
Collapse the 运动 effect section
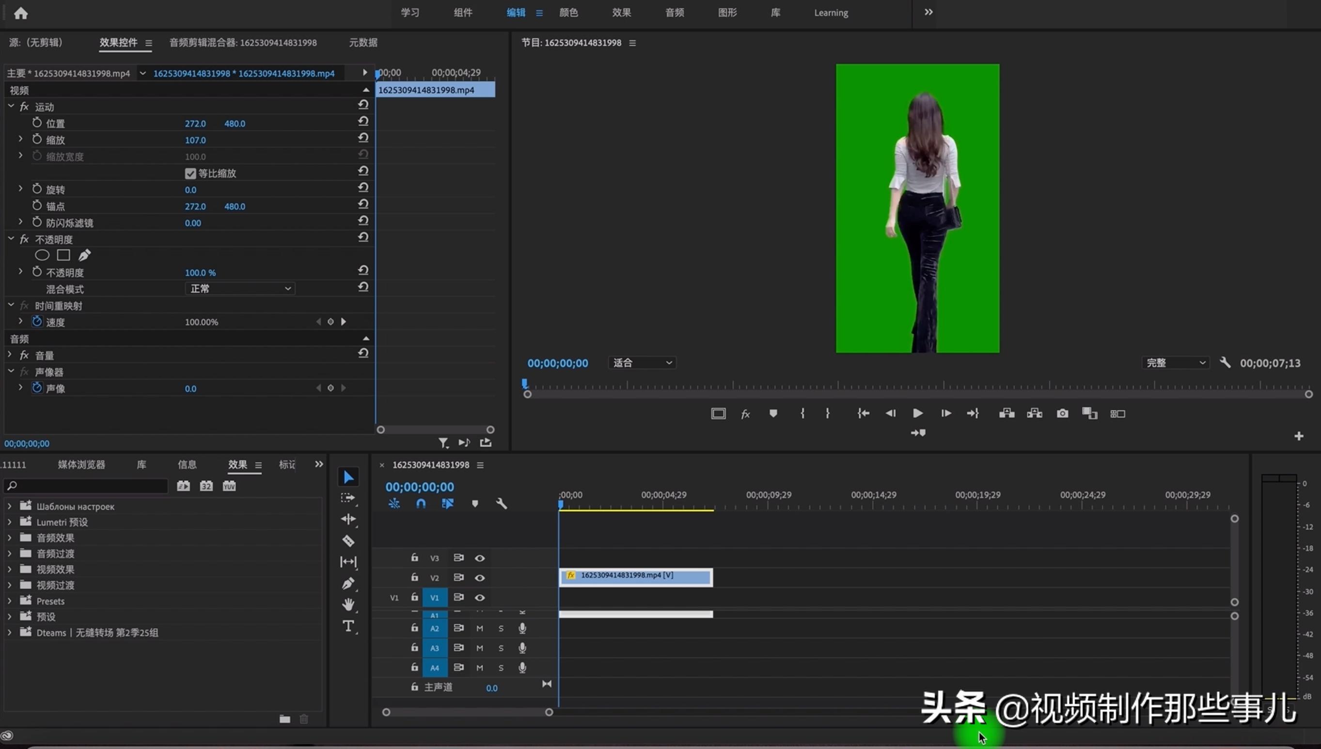(x=10, y=107)
